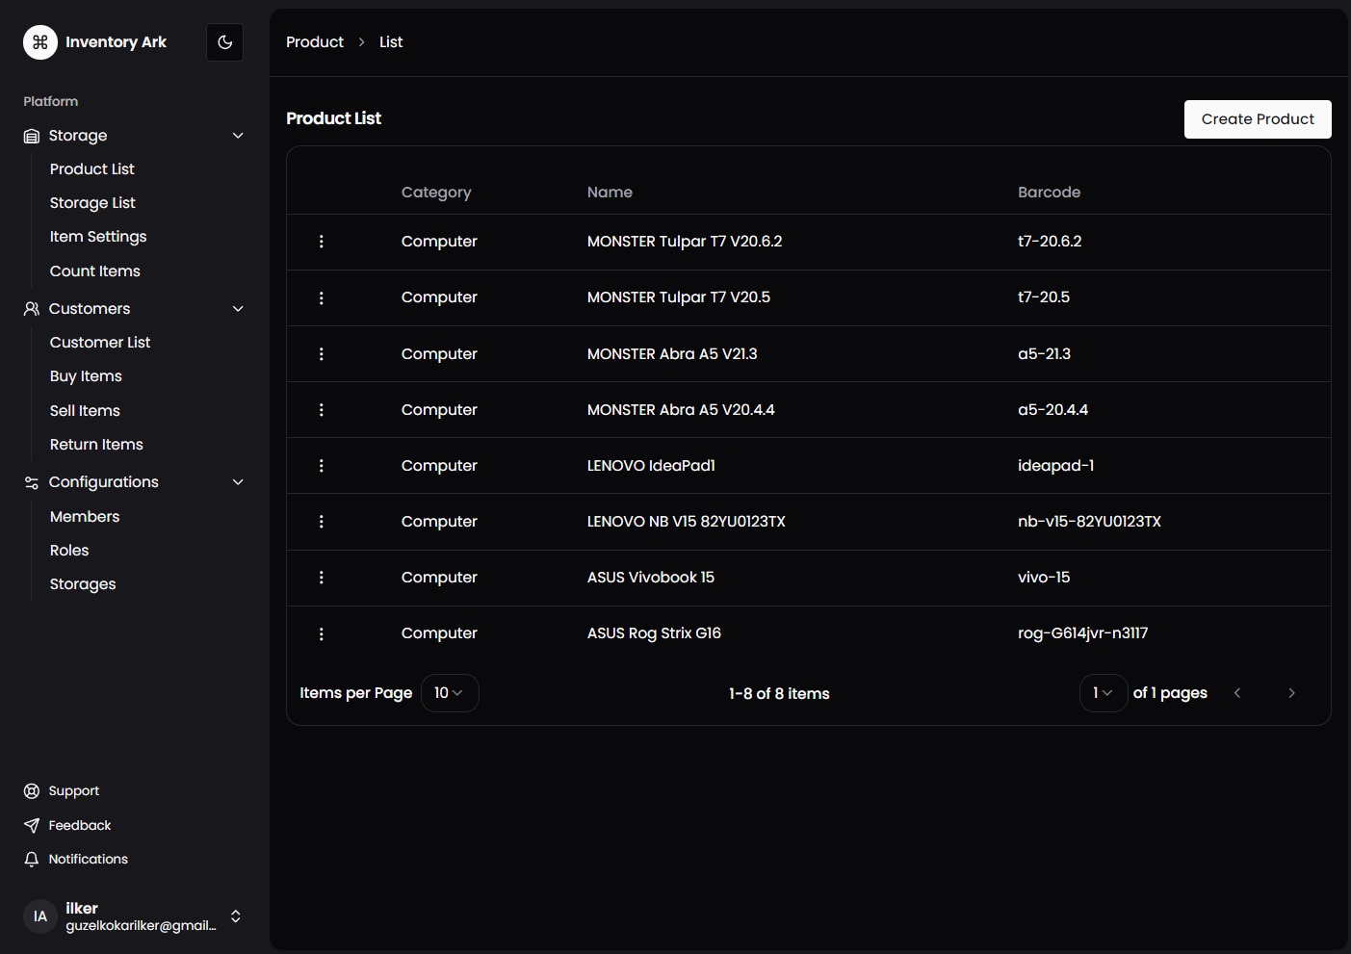Click the name MONSTER Abra A5 V21.3
Screen dimensions: 1351x954
coord(672,354)
